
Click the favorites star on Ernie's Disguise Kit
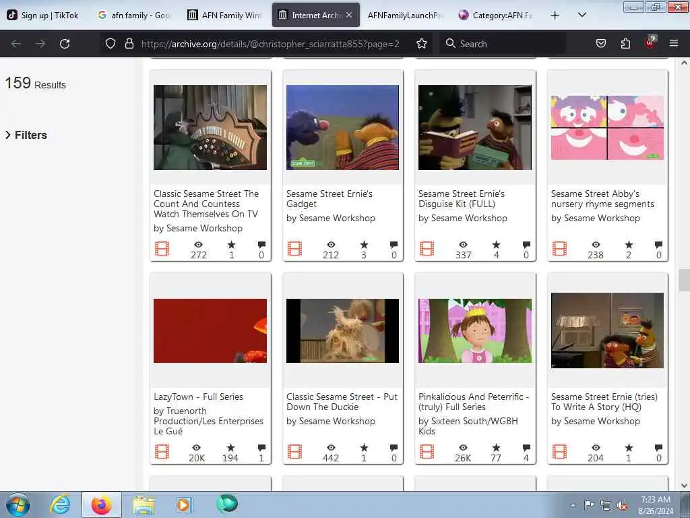click(497, 244)
